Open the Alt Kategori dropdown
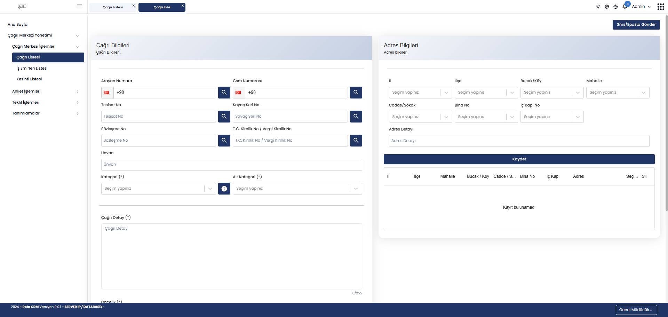 click(297, 189)
